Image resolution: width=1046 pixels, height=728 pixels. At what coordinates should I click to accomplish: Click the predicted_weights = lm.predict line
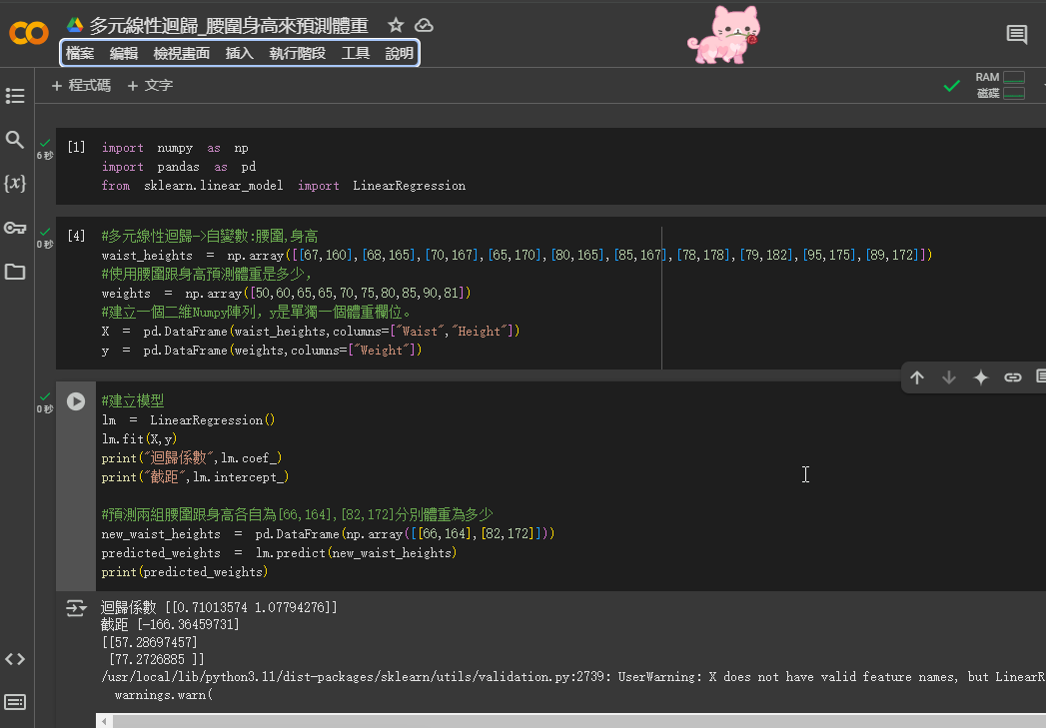(x=279, y=553)
